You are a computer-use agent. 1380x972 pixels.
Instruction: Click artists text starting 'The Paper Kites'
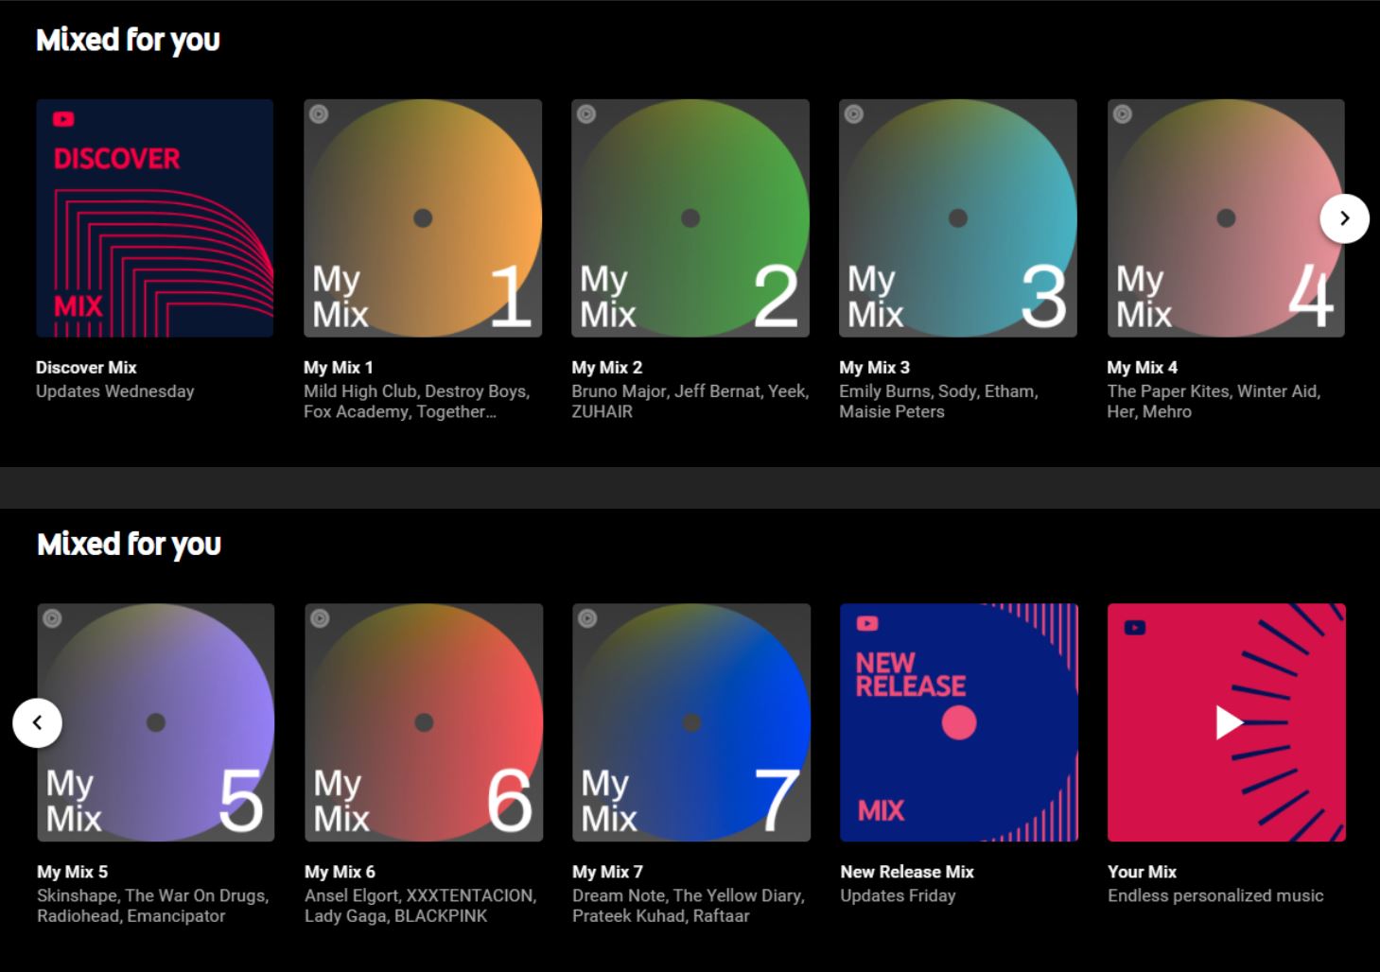tap(1214, 401)
